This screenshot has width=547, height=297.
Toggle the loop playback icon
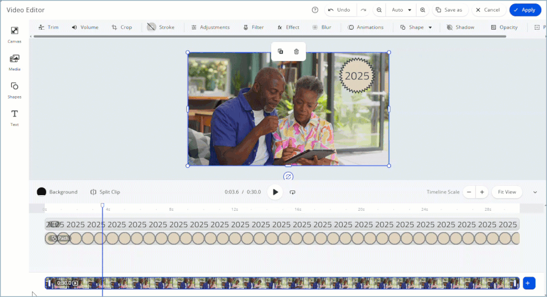[292, 192]
